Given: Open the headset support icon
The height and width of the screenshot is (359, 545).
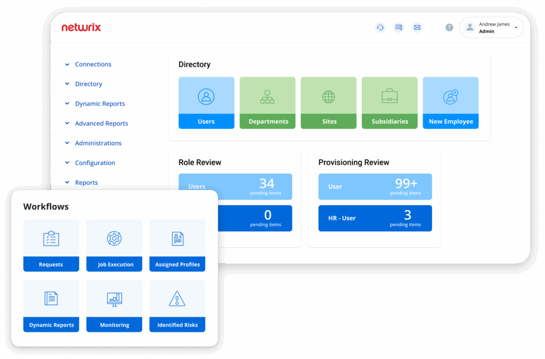Looking at the screenshot, I should coord(380,27).
